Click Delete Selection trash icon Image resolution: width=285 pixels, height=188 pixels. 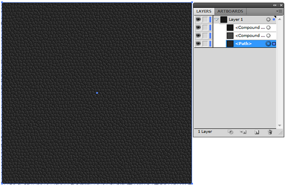point(270,132)
